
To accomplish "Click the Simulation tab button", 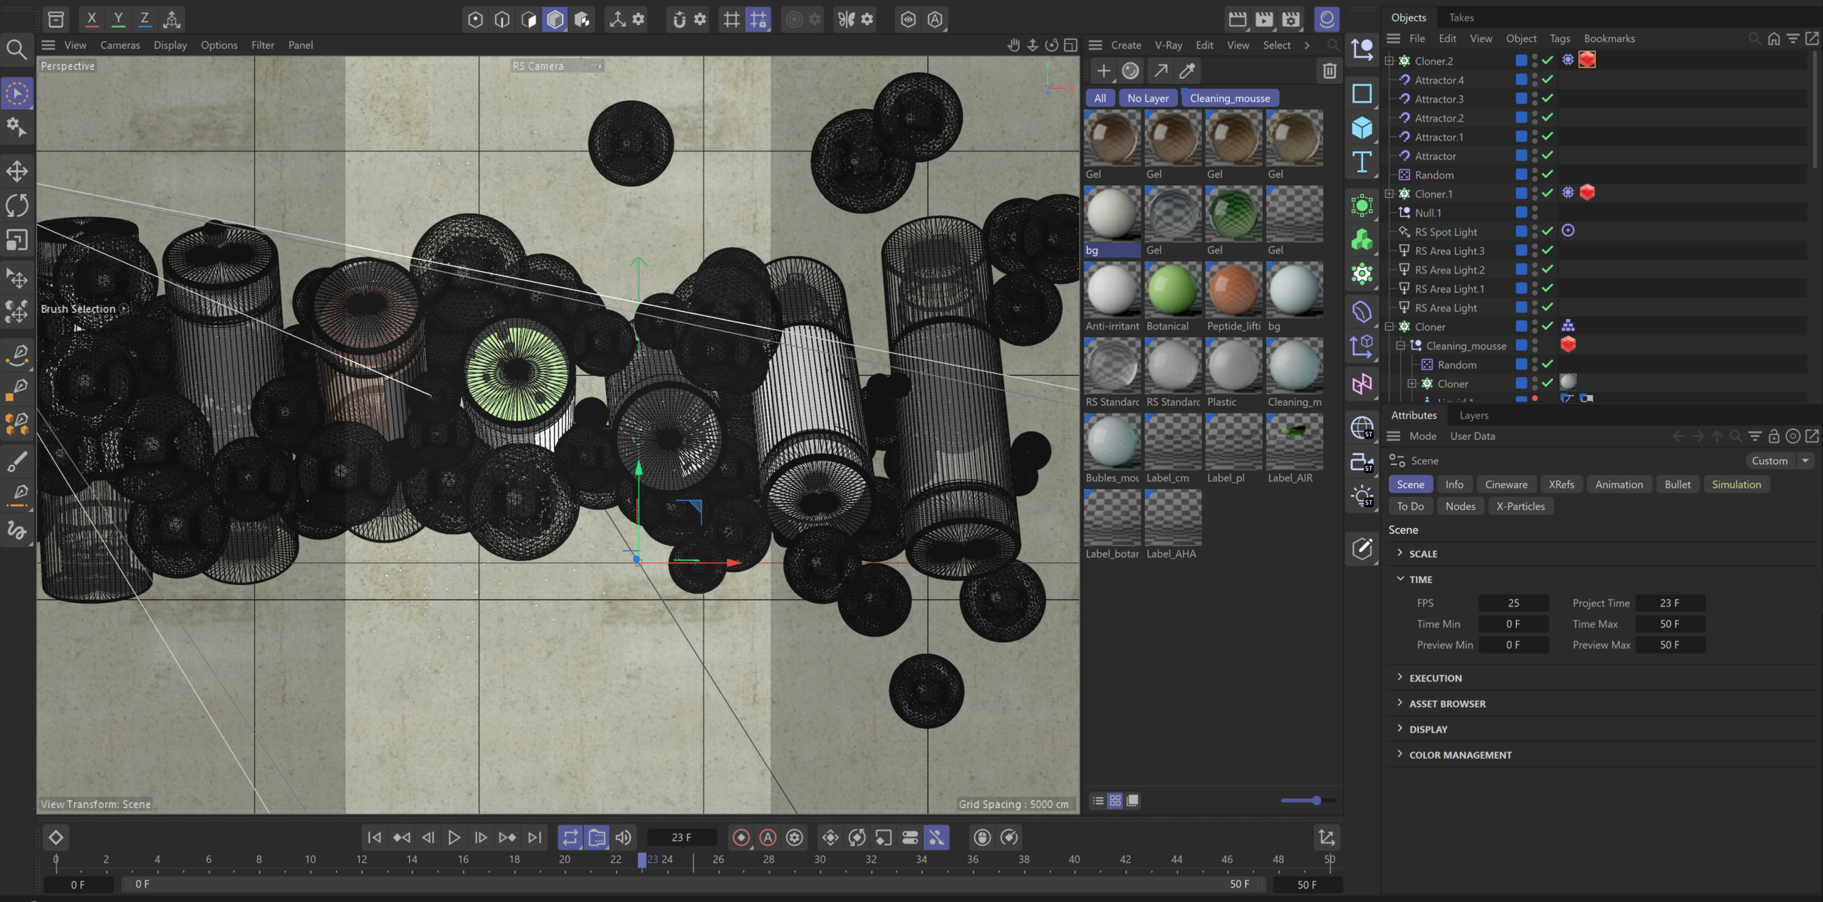I will click(1735, 484).
